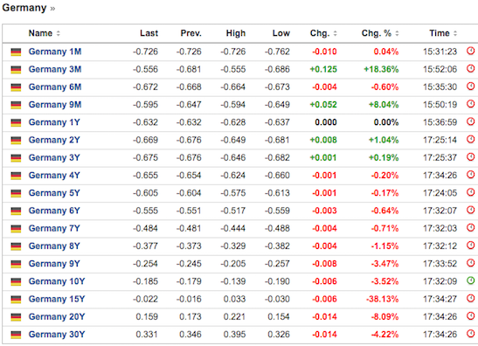Click the clock icon for Germany 20Y

471,315
